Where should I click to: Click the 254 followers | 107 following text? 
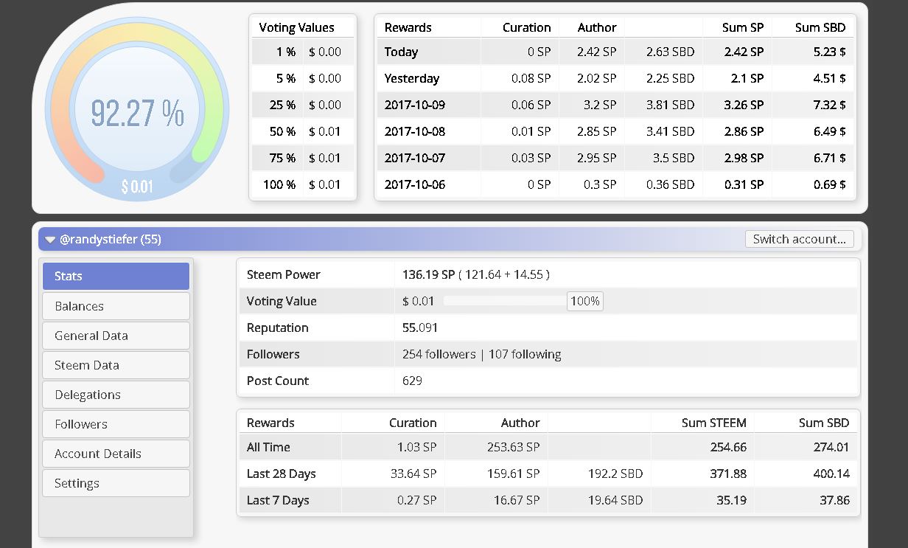(x=481, y=354)
